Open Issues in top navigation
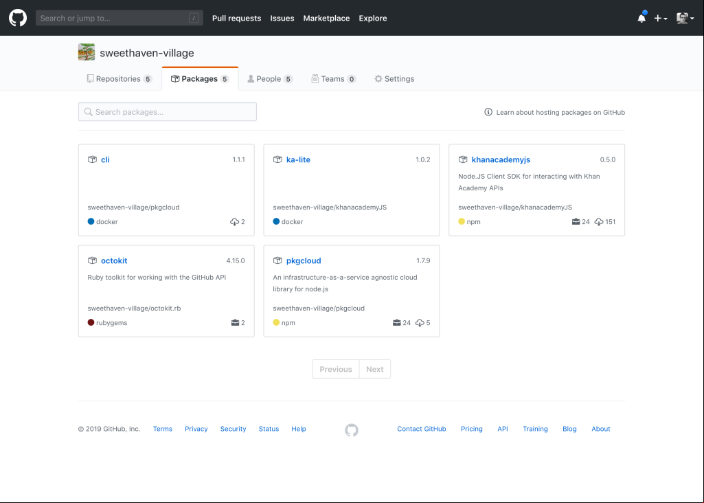Screen dimensions: 704x503 pyautogui.click(x=282, y=18)
